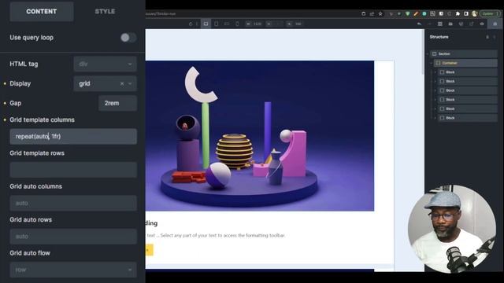Select the desktop breakpoint icon

click(x=206, y=24)
